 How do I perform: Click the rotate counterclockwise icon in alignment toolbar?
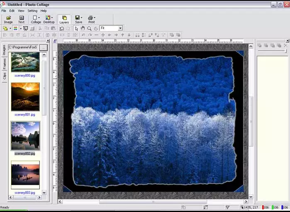click(83, 35)
